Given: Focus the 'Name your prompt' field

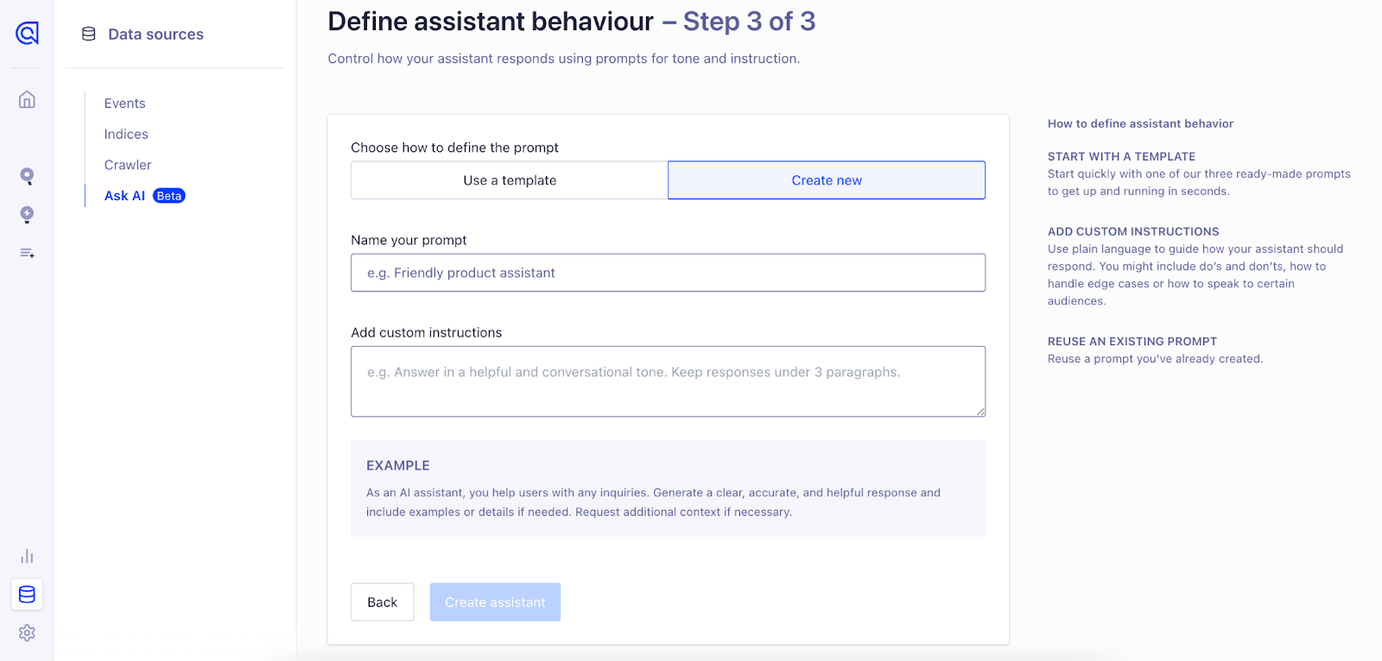Looking at the screenshot, I should pos(668,273).
